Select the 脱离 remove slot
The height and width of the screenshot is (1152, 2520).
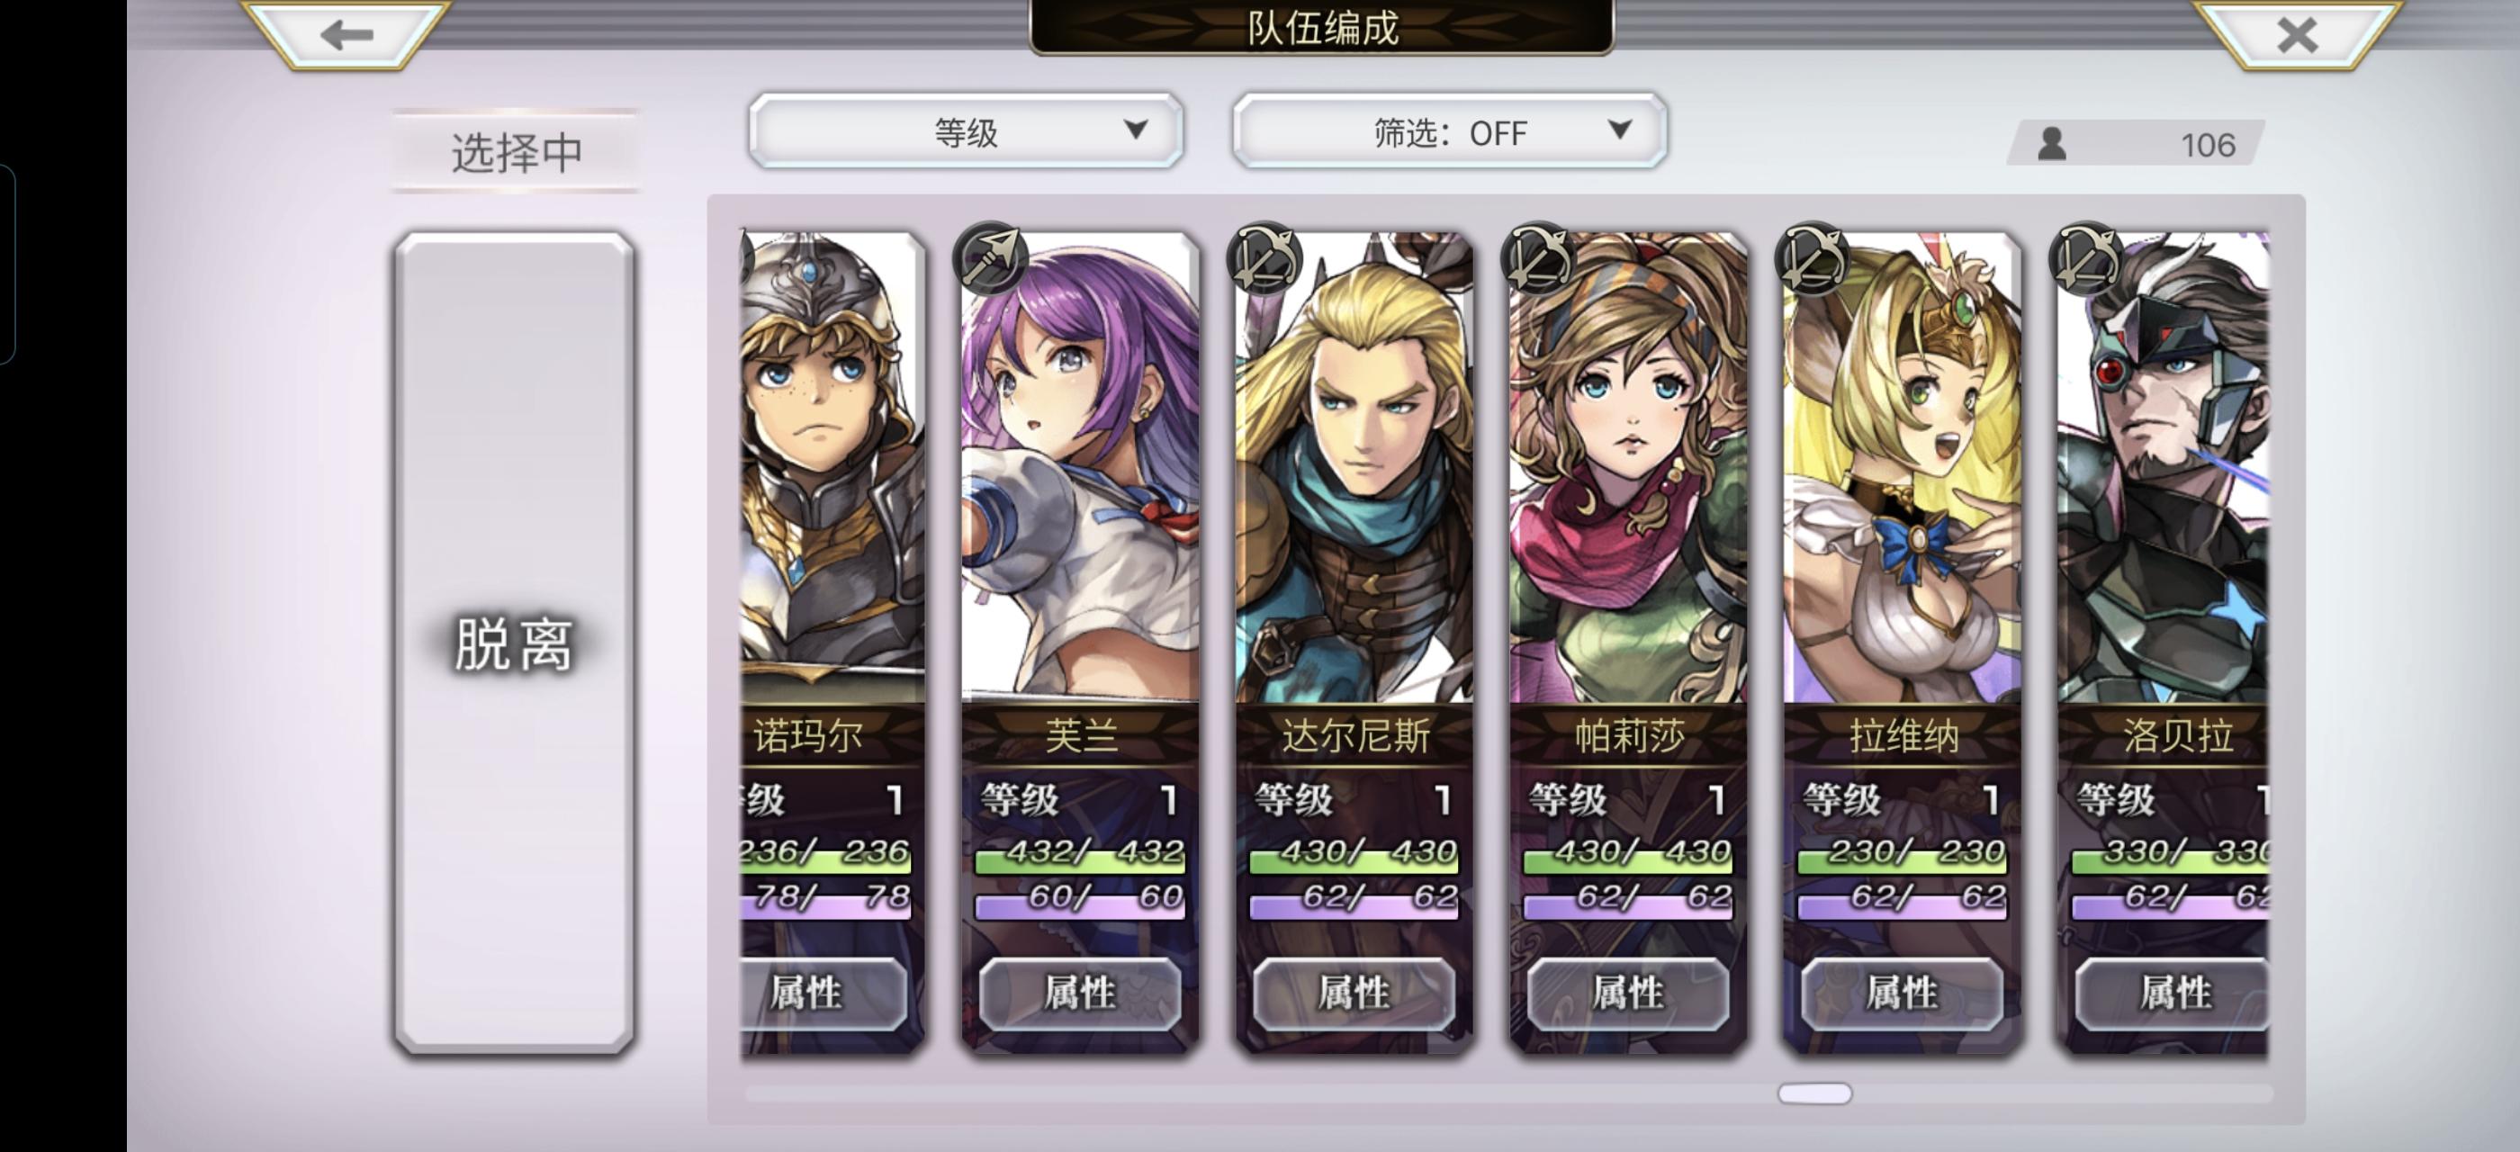pos(514,643)
